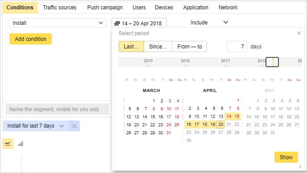Select the From — to period mode

point(189,47)
